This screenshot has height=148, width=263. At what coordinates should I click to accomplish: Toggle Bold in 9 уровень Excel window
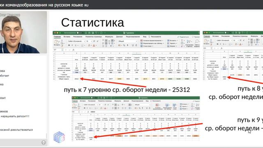pyautogui.click(x=85, y=108)
